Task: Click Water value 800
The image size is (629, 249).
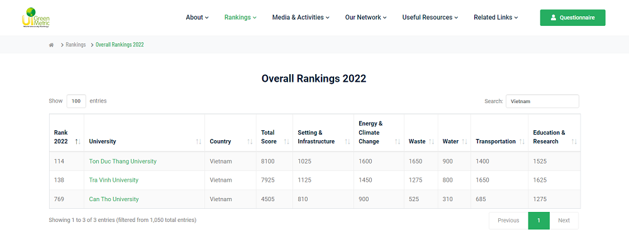Action: pos(448,180)
